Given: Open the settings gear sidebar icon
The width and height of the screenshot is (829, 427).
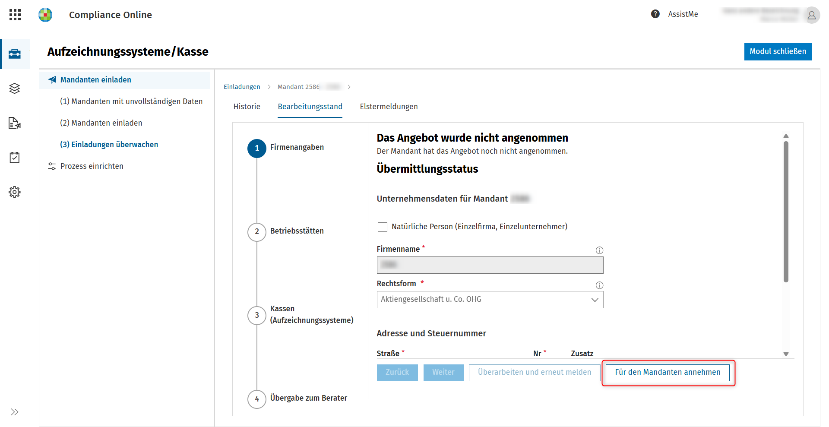Looking at the screenshot, I should click(x=15, y=192).
